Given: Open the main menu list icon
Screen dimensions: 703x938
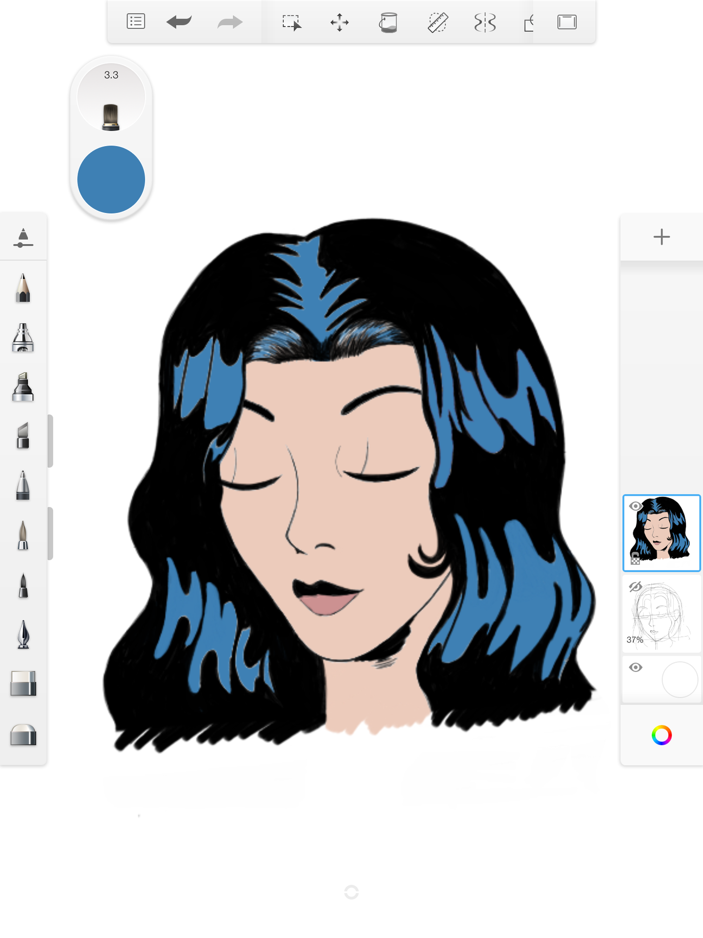Looking at the screenshot, I should tap(136, 22).
